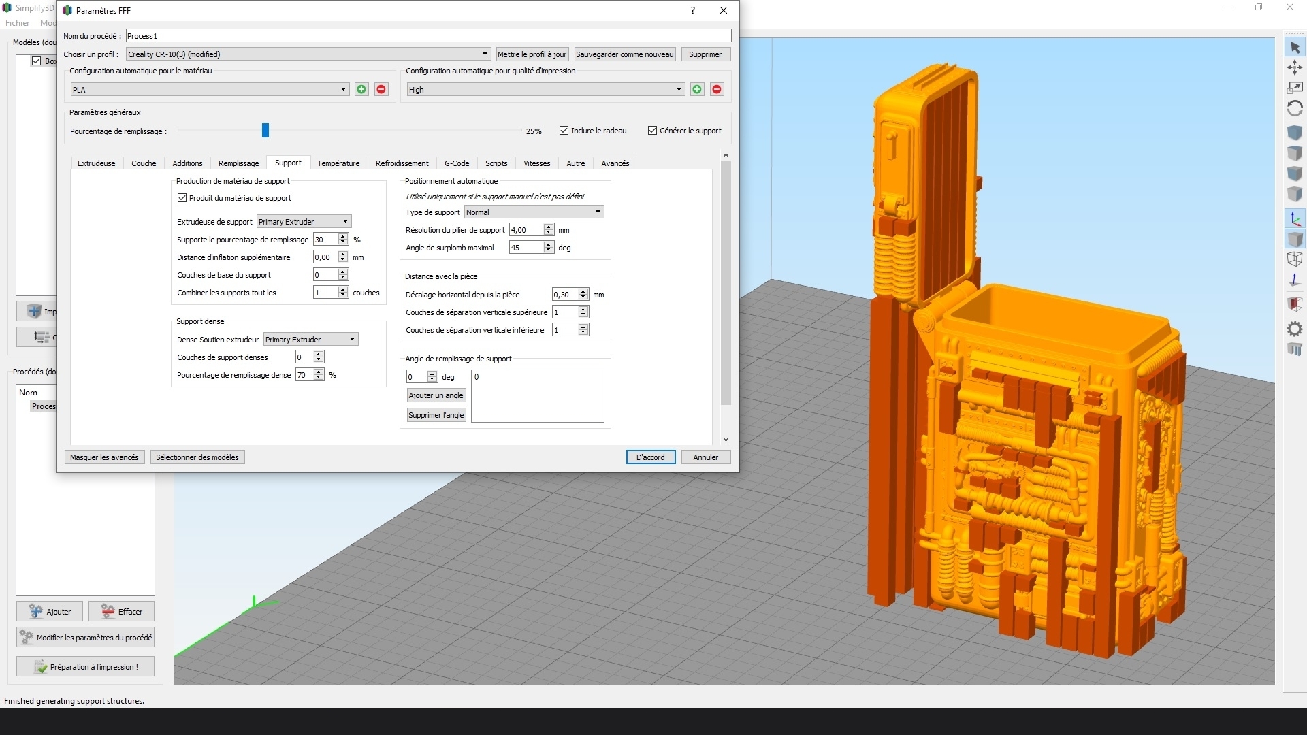Toggle Générer le support checkbox
1307x735 pixels.
coord(652,131)
